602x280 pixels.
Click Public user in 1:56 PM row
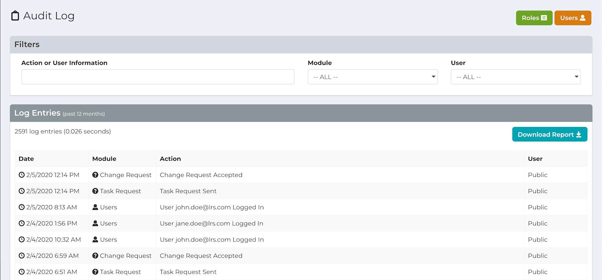point(537,223)
